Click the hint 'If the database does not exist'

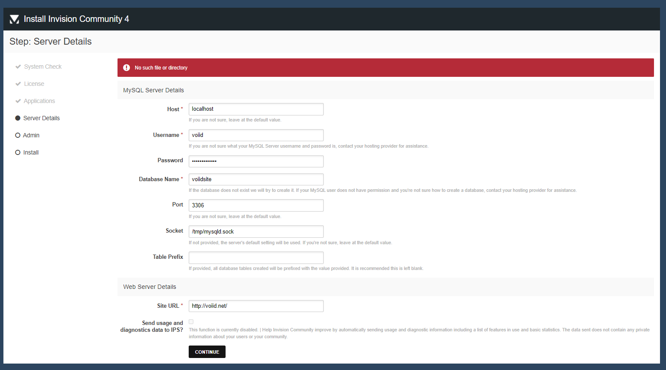[x=383, y=190]
